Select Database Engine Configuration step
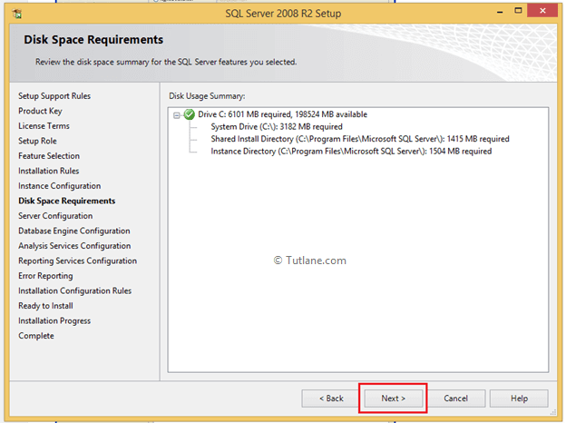 pos(74,231)
